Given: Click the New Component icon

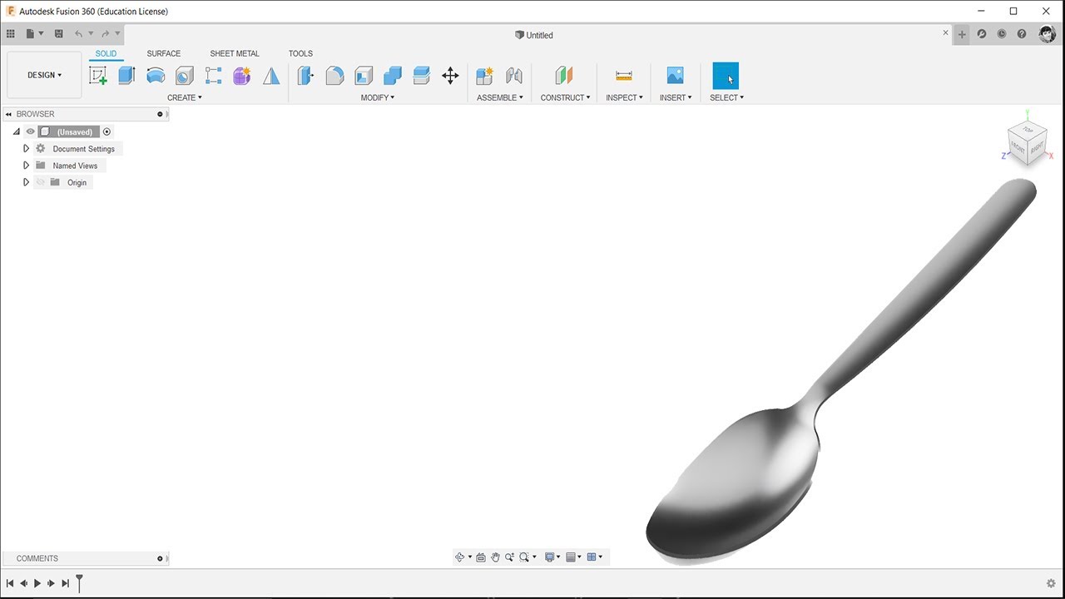Looking at the screenshot, I should [485, 76].
